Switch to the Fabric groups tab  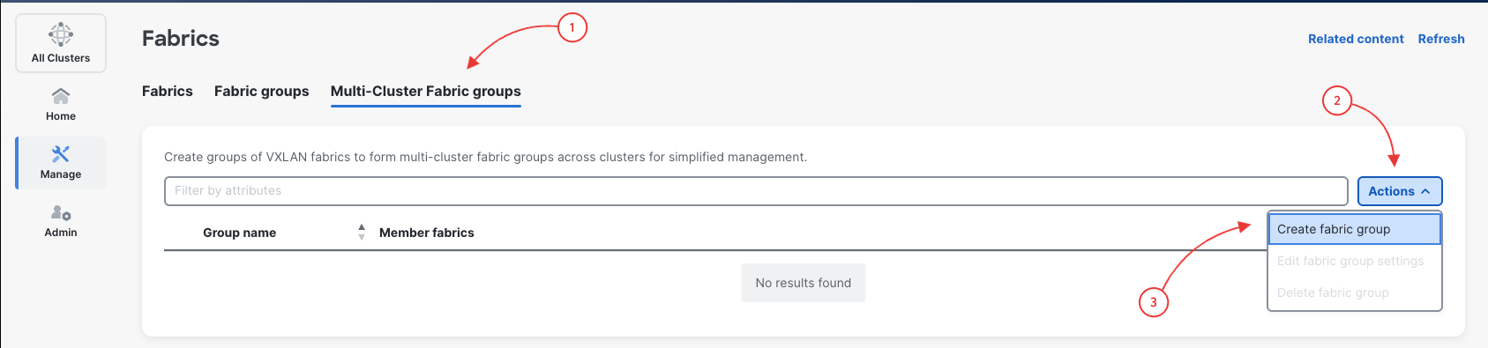(262, 91)
